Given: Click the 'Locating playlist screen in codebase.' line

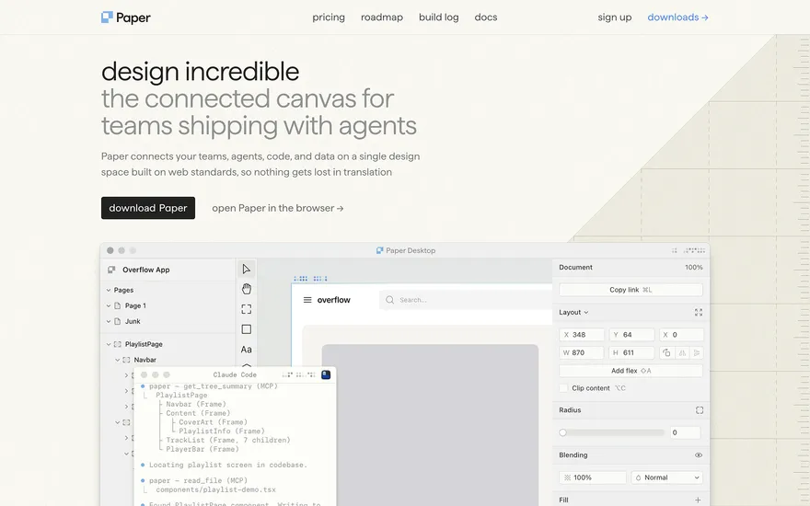Looking at the screenshot, I should point(228,465).
